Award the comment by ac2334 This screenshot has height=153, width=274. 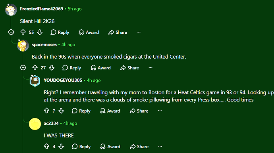coord(110,146)
